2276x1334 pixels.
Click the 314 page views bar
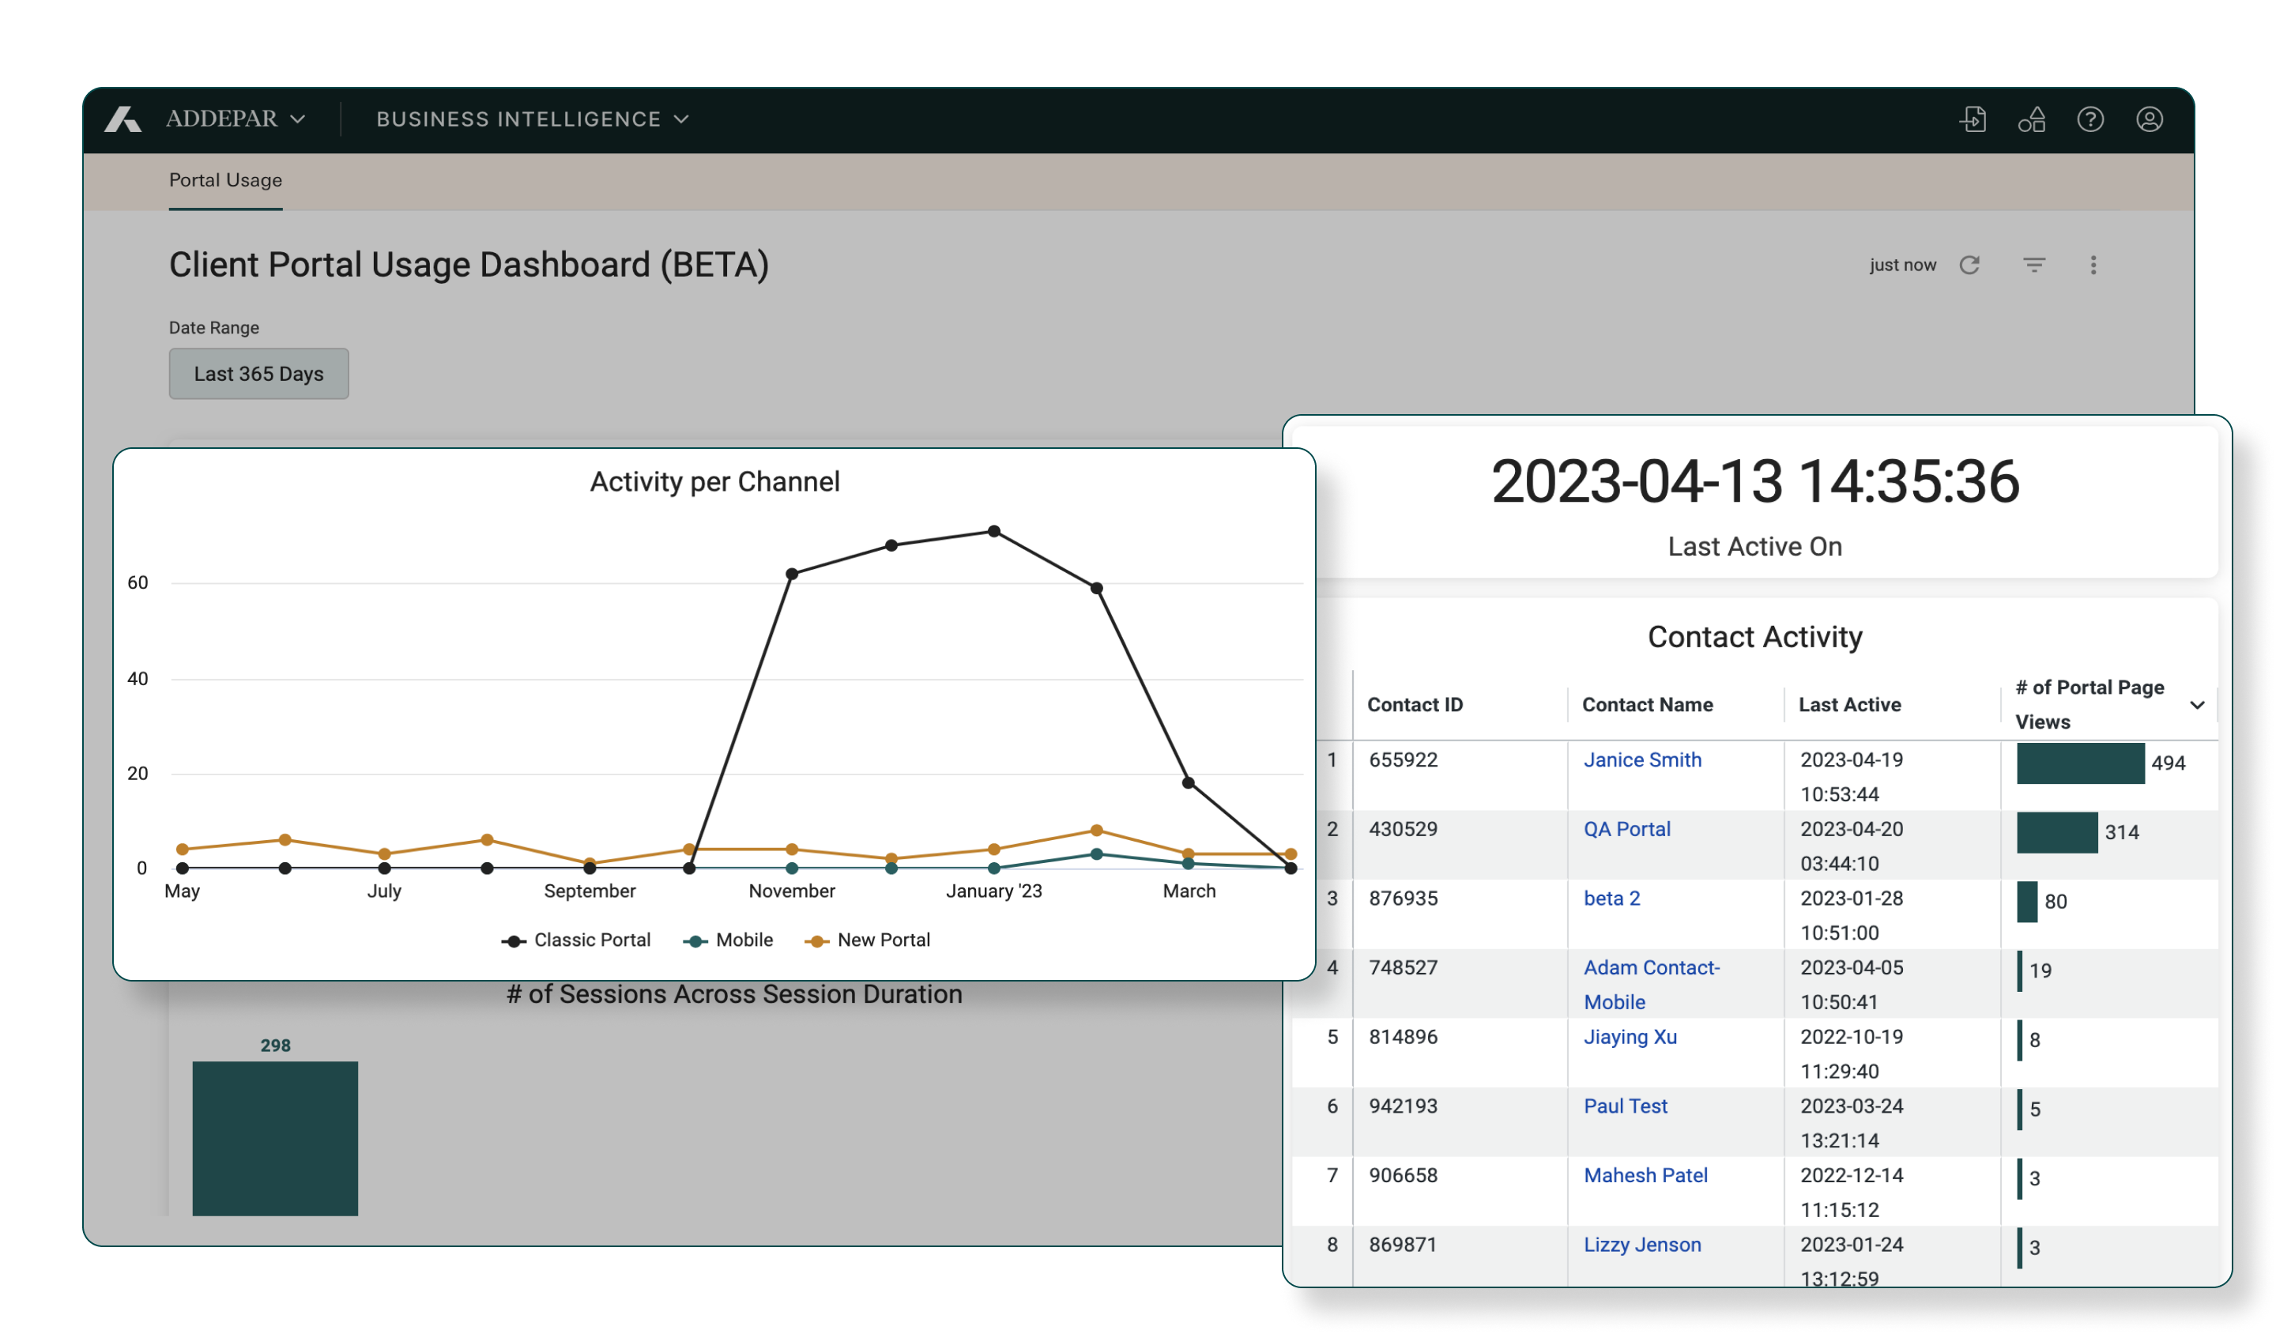point(2056,833)
